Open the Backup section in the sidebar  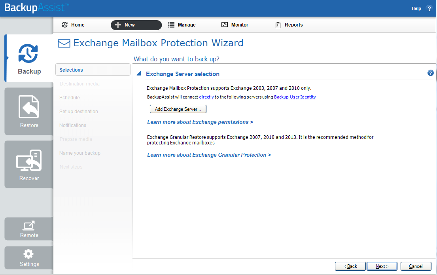tap(29, 58)
